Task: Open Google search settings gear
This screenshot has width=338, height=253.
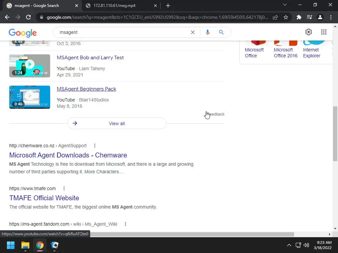Action: tap(309, 32)
